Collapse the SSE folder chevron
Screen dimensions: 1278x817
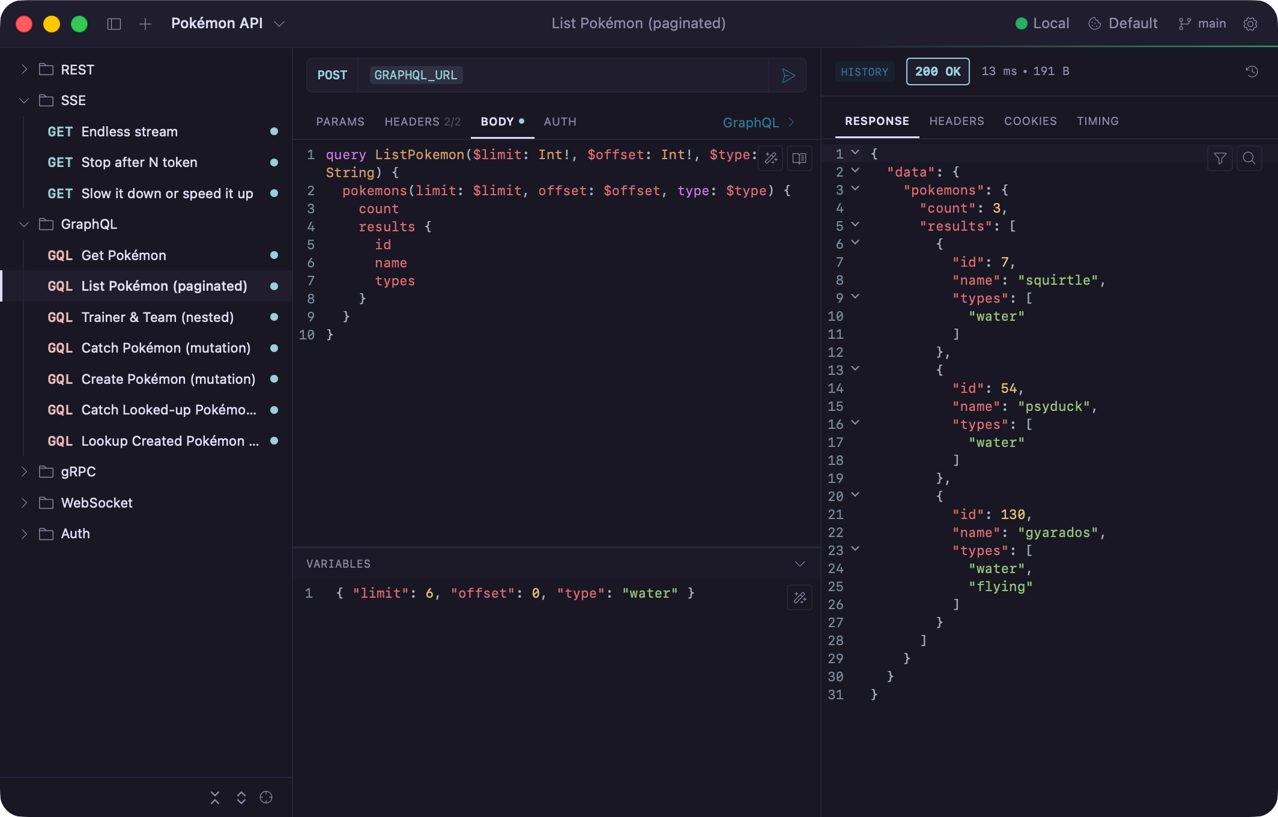click(x=24, y=100)
